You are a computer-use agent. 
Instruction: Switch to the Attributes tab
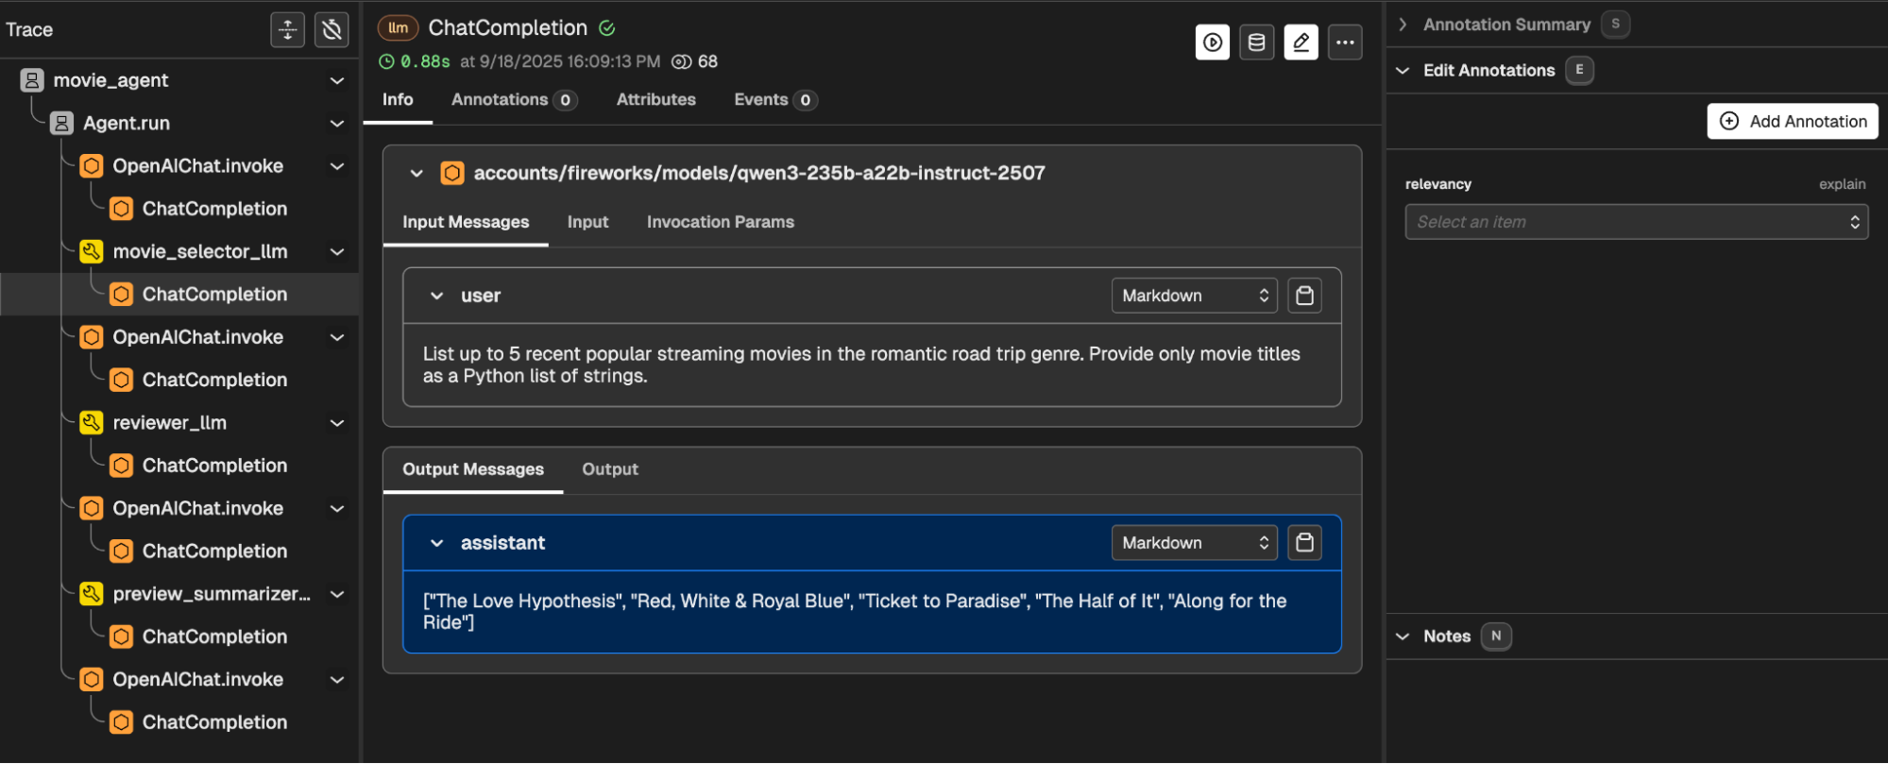655,100
